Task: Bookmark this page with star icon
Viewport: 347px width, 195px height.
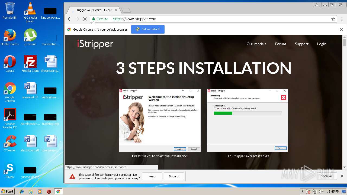Action: [x=333, y=19]
